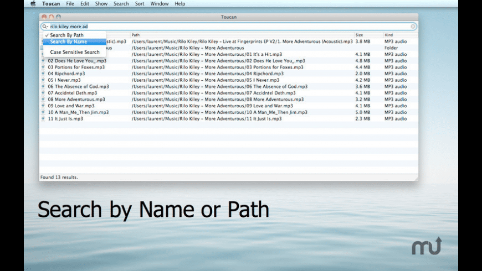Click the 'Folder' kind cell
Screen dimensions: 482x271
(x=391, y=48)
